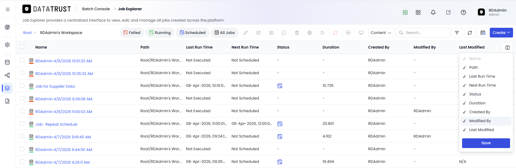This screenshot has width=516, height=168.
Task: Click the rename square-pencil toolbar icon
Action: pyautogui.click(x=259, y=33)
